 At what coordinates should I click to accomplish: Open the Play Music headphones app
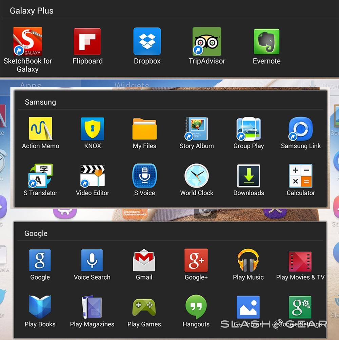coord(248,260)
